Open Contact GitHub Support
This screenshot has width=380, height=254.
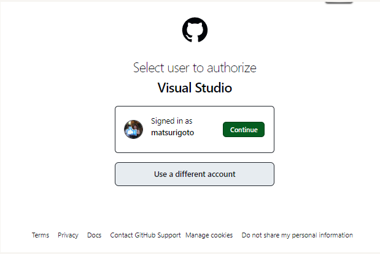(x=145, y=235)
